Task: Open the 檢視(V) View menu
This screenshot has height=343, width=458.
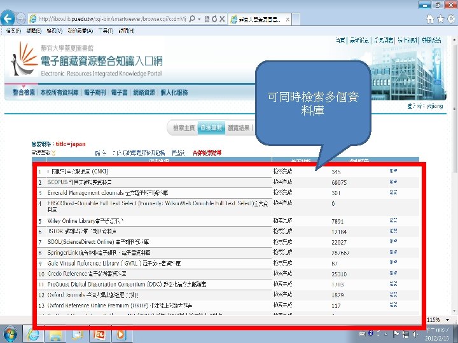Action: (55, 30)
